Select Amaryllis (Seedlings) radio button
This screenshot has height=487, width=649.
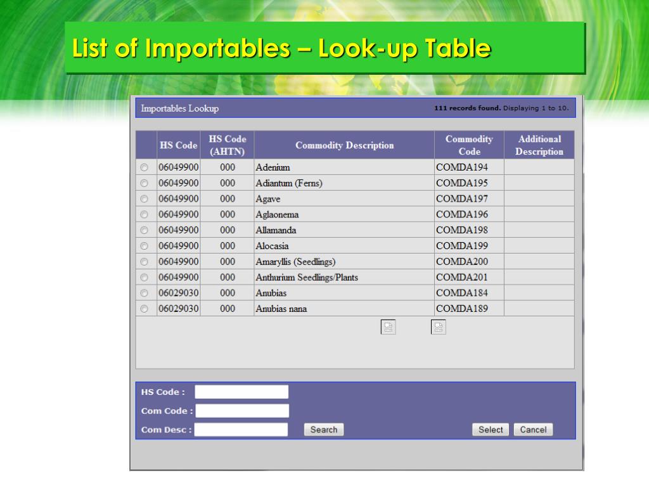click(x=144, y=262)
